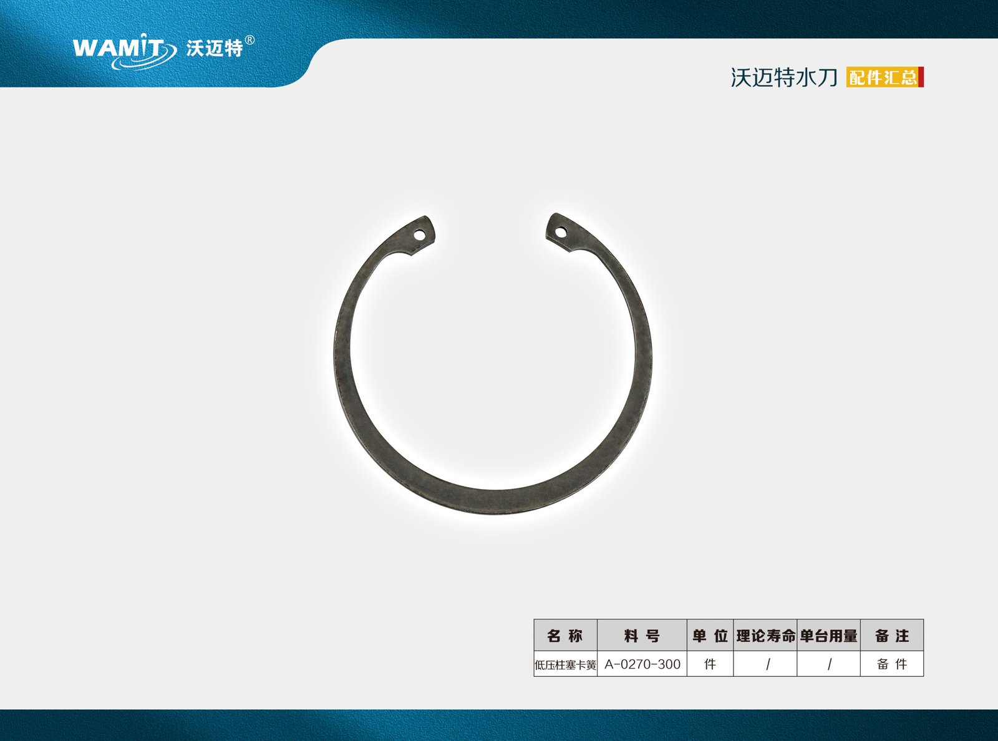Click the 单位 column header
The width and height of the screenshot is (998, 741).
pyautogui.click(x=710, y=636)
